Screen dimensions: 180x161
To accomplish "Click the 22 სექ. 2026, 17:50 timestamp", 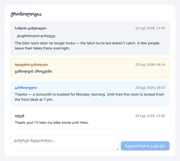I will 150,28.
